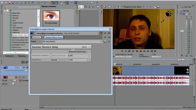Switch to the Проводник tab
The width and height of the screenshot is (196, 110).
tap(9, 56)
